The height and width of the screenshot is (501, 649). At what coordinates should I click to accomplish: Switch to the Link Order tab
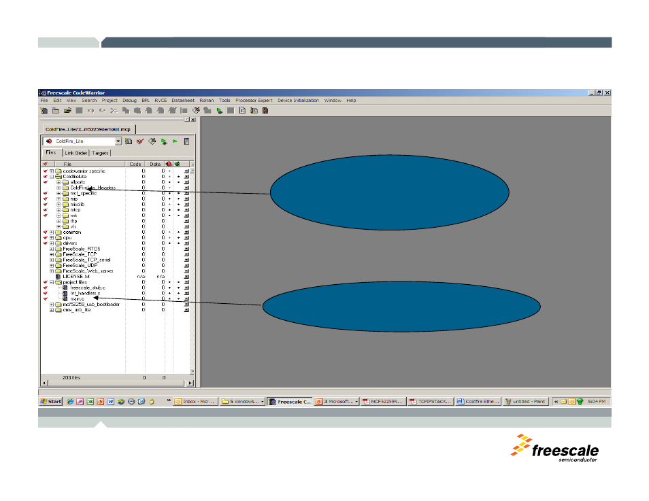(x=76, y=153)
